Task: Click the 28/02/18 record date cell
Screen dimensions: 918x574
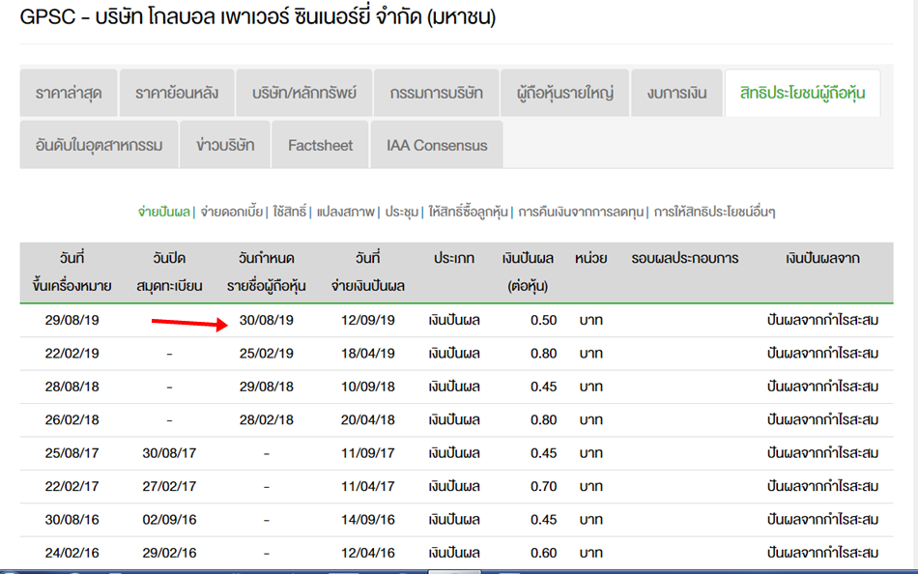Action: click(x=267, y=420)
